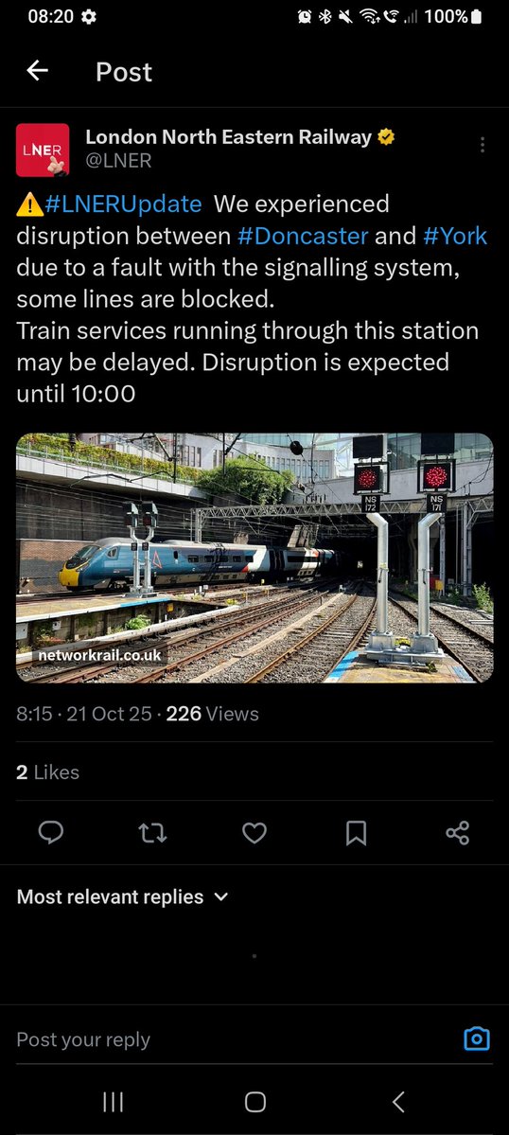
Task: Open London North Eastern Railway account name
Action: pyautogui.click(x=228, y=137)
